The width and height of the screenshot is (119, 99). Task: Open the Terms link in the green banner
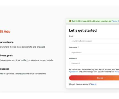(x=116, y=21)
